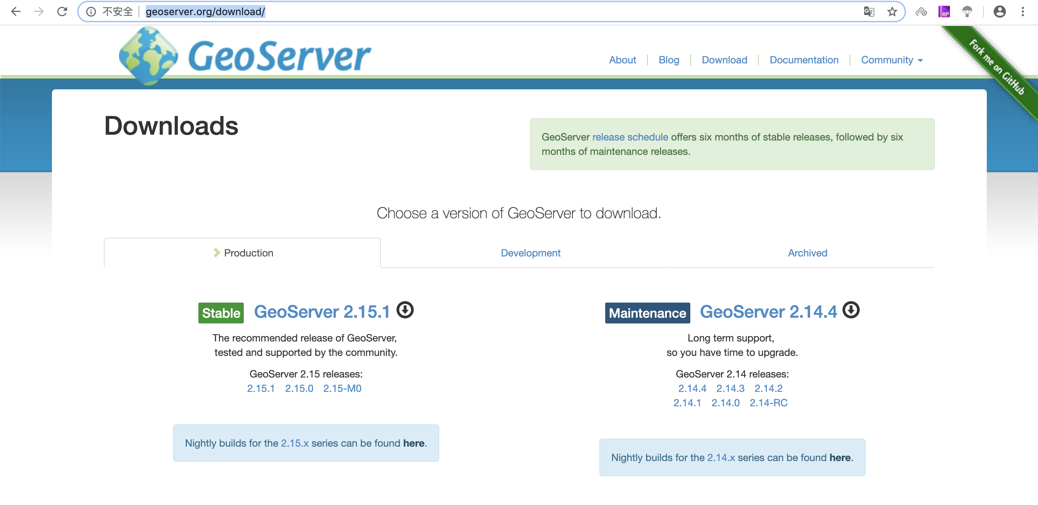Go back using the back arrow
Viewport: 1038px width, 505px height.
[x=16, y=12]
